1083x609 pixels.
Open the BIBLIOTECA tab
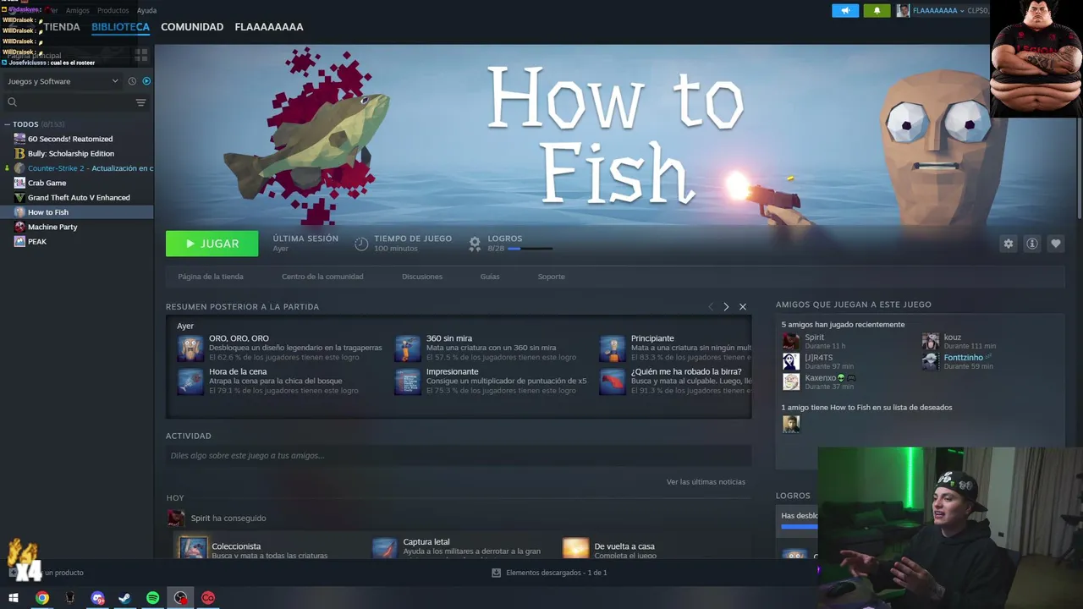[x=120, y=27]
